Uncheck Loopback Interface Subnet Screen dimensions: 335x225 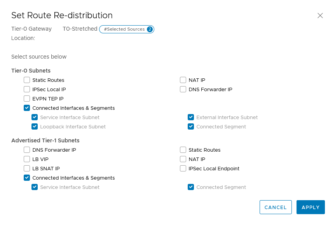(35, 126)
